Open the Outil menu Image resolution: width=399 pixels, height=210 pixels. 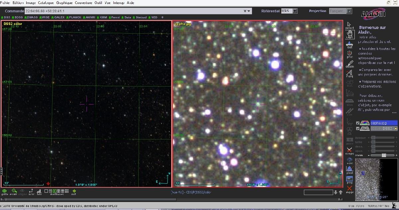tap(98, 3)
